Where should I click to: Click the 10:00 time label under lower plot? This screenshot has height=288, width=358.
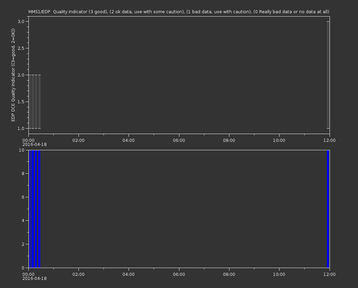click(x=279, y=274)
